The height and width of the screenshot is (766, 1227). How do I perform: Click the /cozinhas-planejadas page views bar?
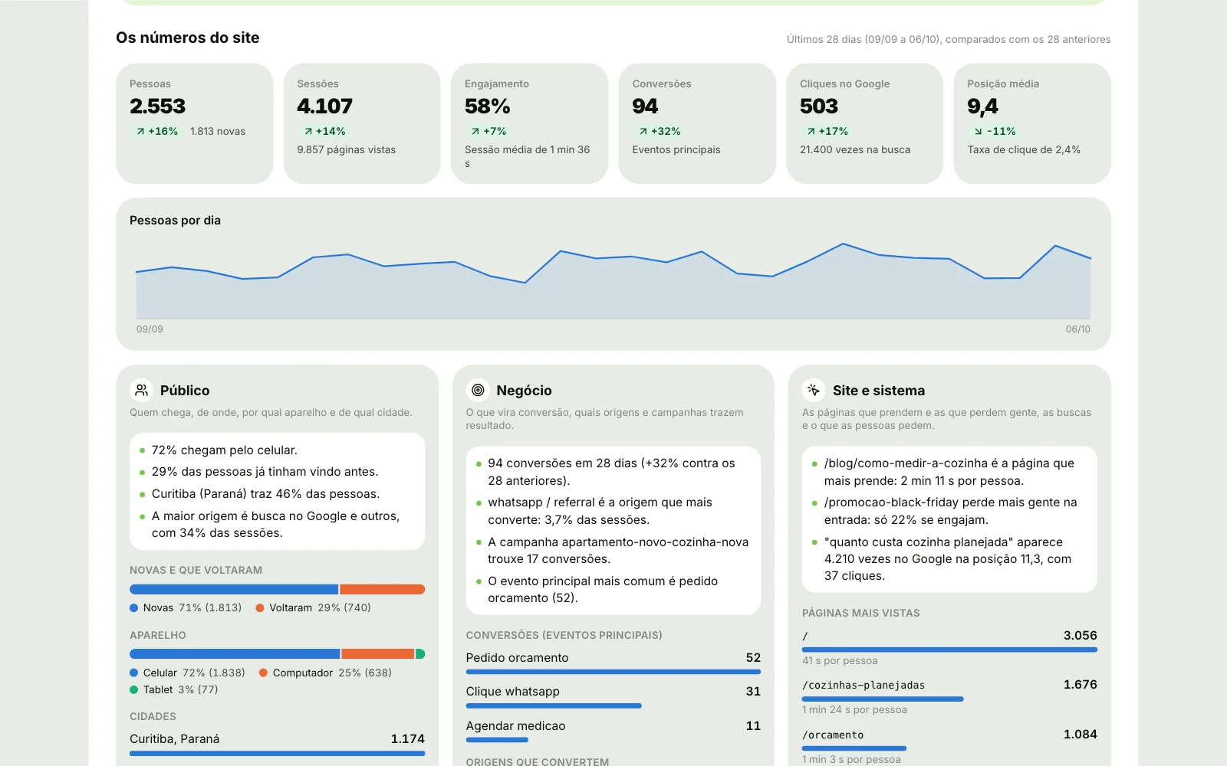pyautogui.click(x=883, y=699)
